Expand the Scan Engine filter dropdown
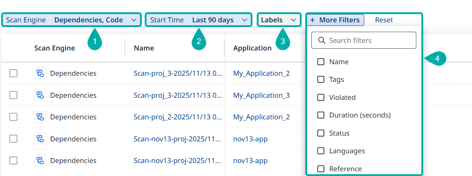Viewport: 472px width, 176px height. (x=133, y=20)
